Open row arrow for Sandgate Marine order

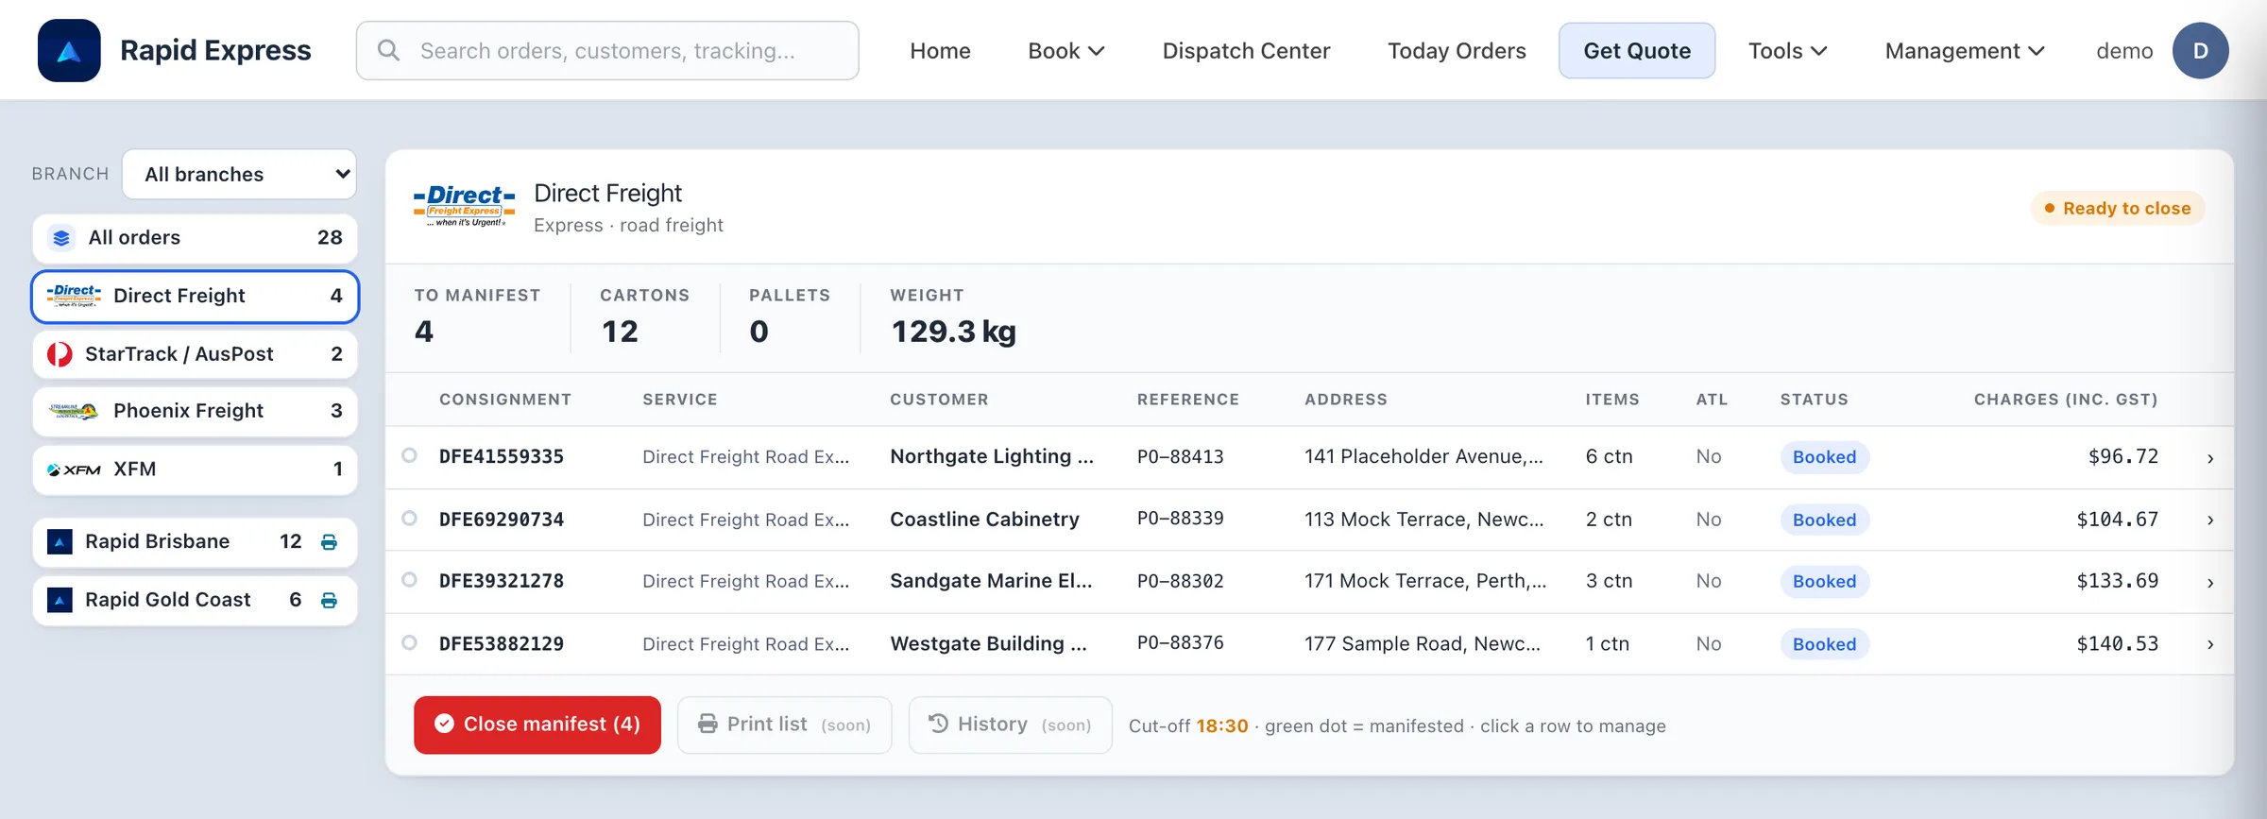[2210, 583]
